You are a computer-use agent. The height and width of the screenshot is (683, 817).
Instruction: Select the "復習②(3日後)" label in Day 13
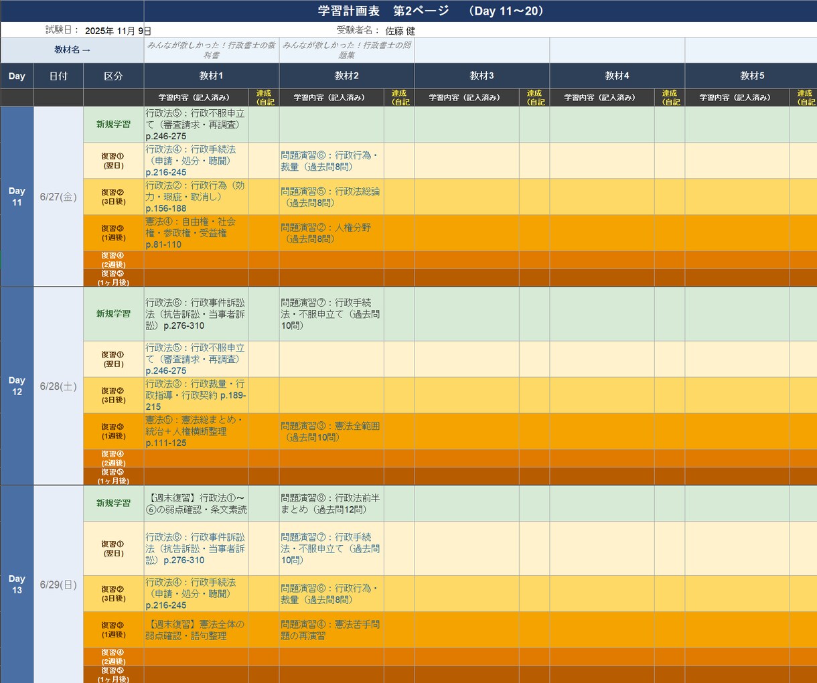[114, 593]
